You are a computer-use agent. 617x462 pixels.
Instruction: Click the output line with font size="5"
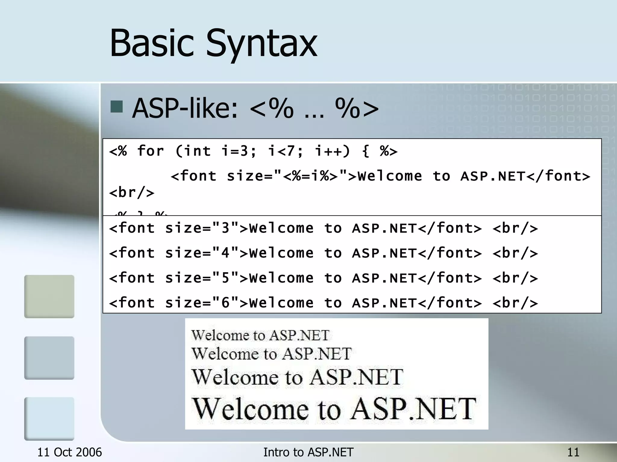323,278
